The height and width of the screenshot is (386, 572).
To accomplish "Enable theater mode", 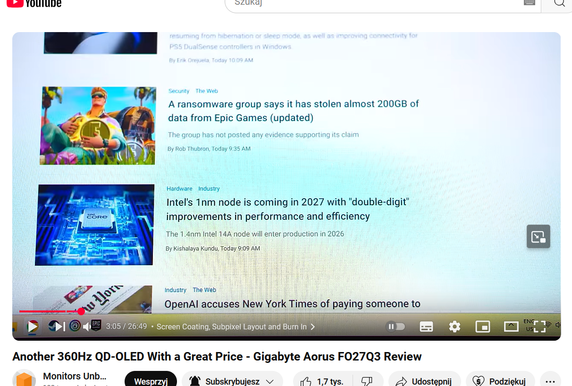I will (x=511, y=327).
